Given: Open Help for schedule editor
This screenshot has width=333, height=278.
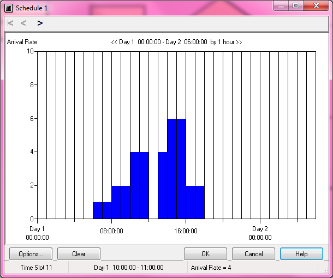Looking at the screenshot, I should coord(301,254).
